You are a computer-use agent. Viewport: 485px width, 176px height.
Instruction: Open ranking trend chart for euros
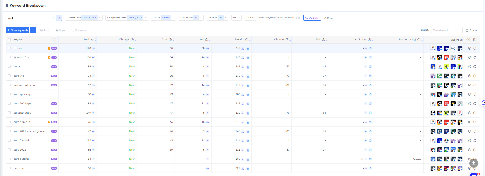pos(93,67)
